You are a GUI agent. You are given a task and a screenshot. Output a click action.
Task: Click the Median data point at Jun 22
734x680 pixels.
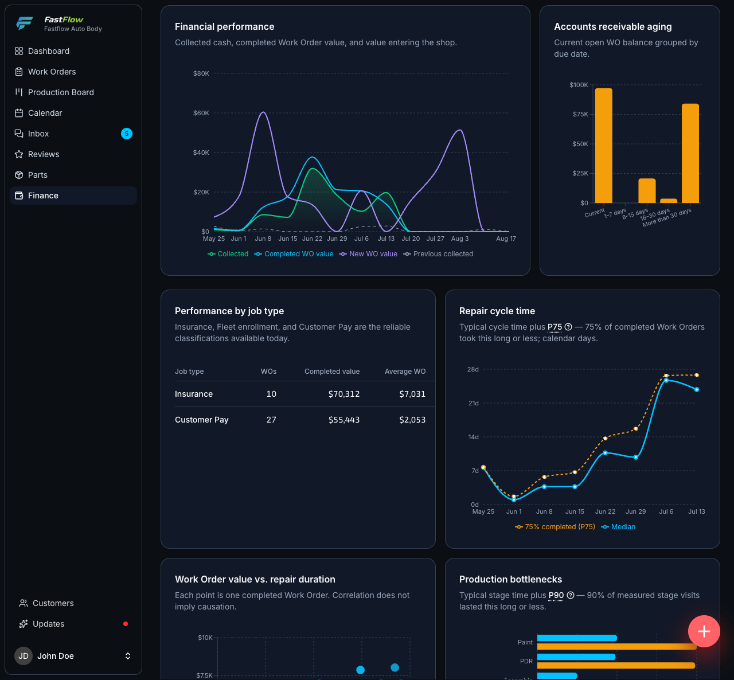tap(605, 453)
